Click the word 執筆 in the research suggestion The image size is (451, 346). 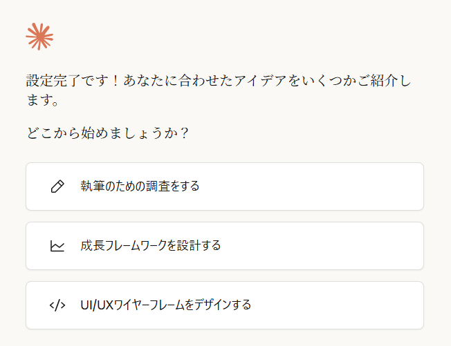click(x=91, y=186)
